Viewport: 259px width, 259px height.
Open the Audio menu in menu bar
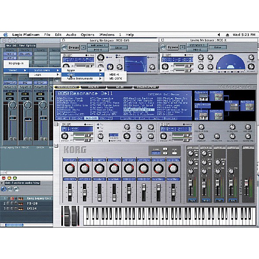click(71, 35)
